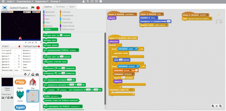
Task: Open Звук block category
Action: click(47, 19)
